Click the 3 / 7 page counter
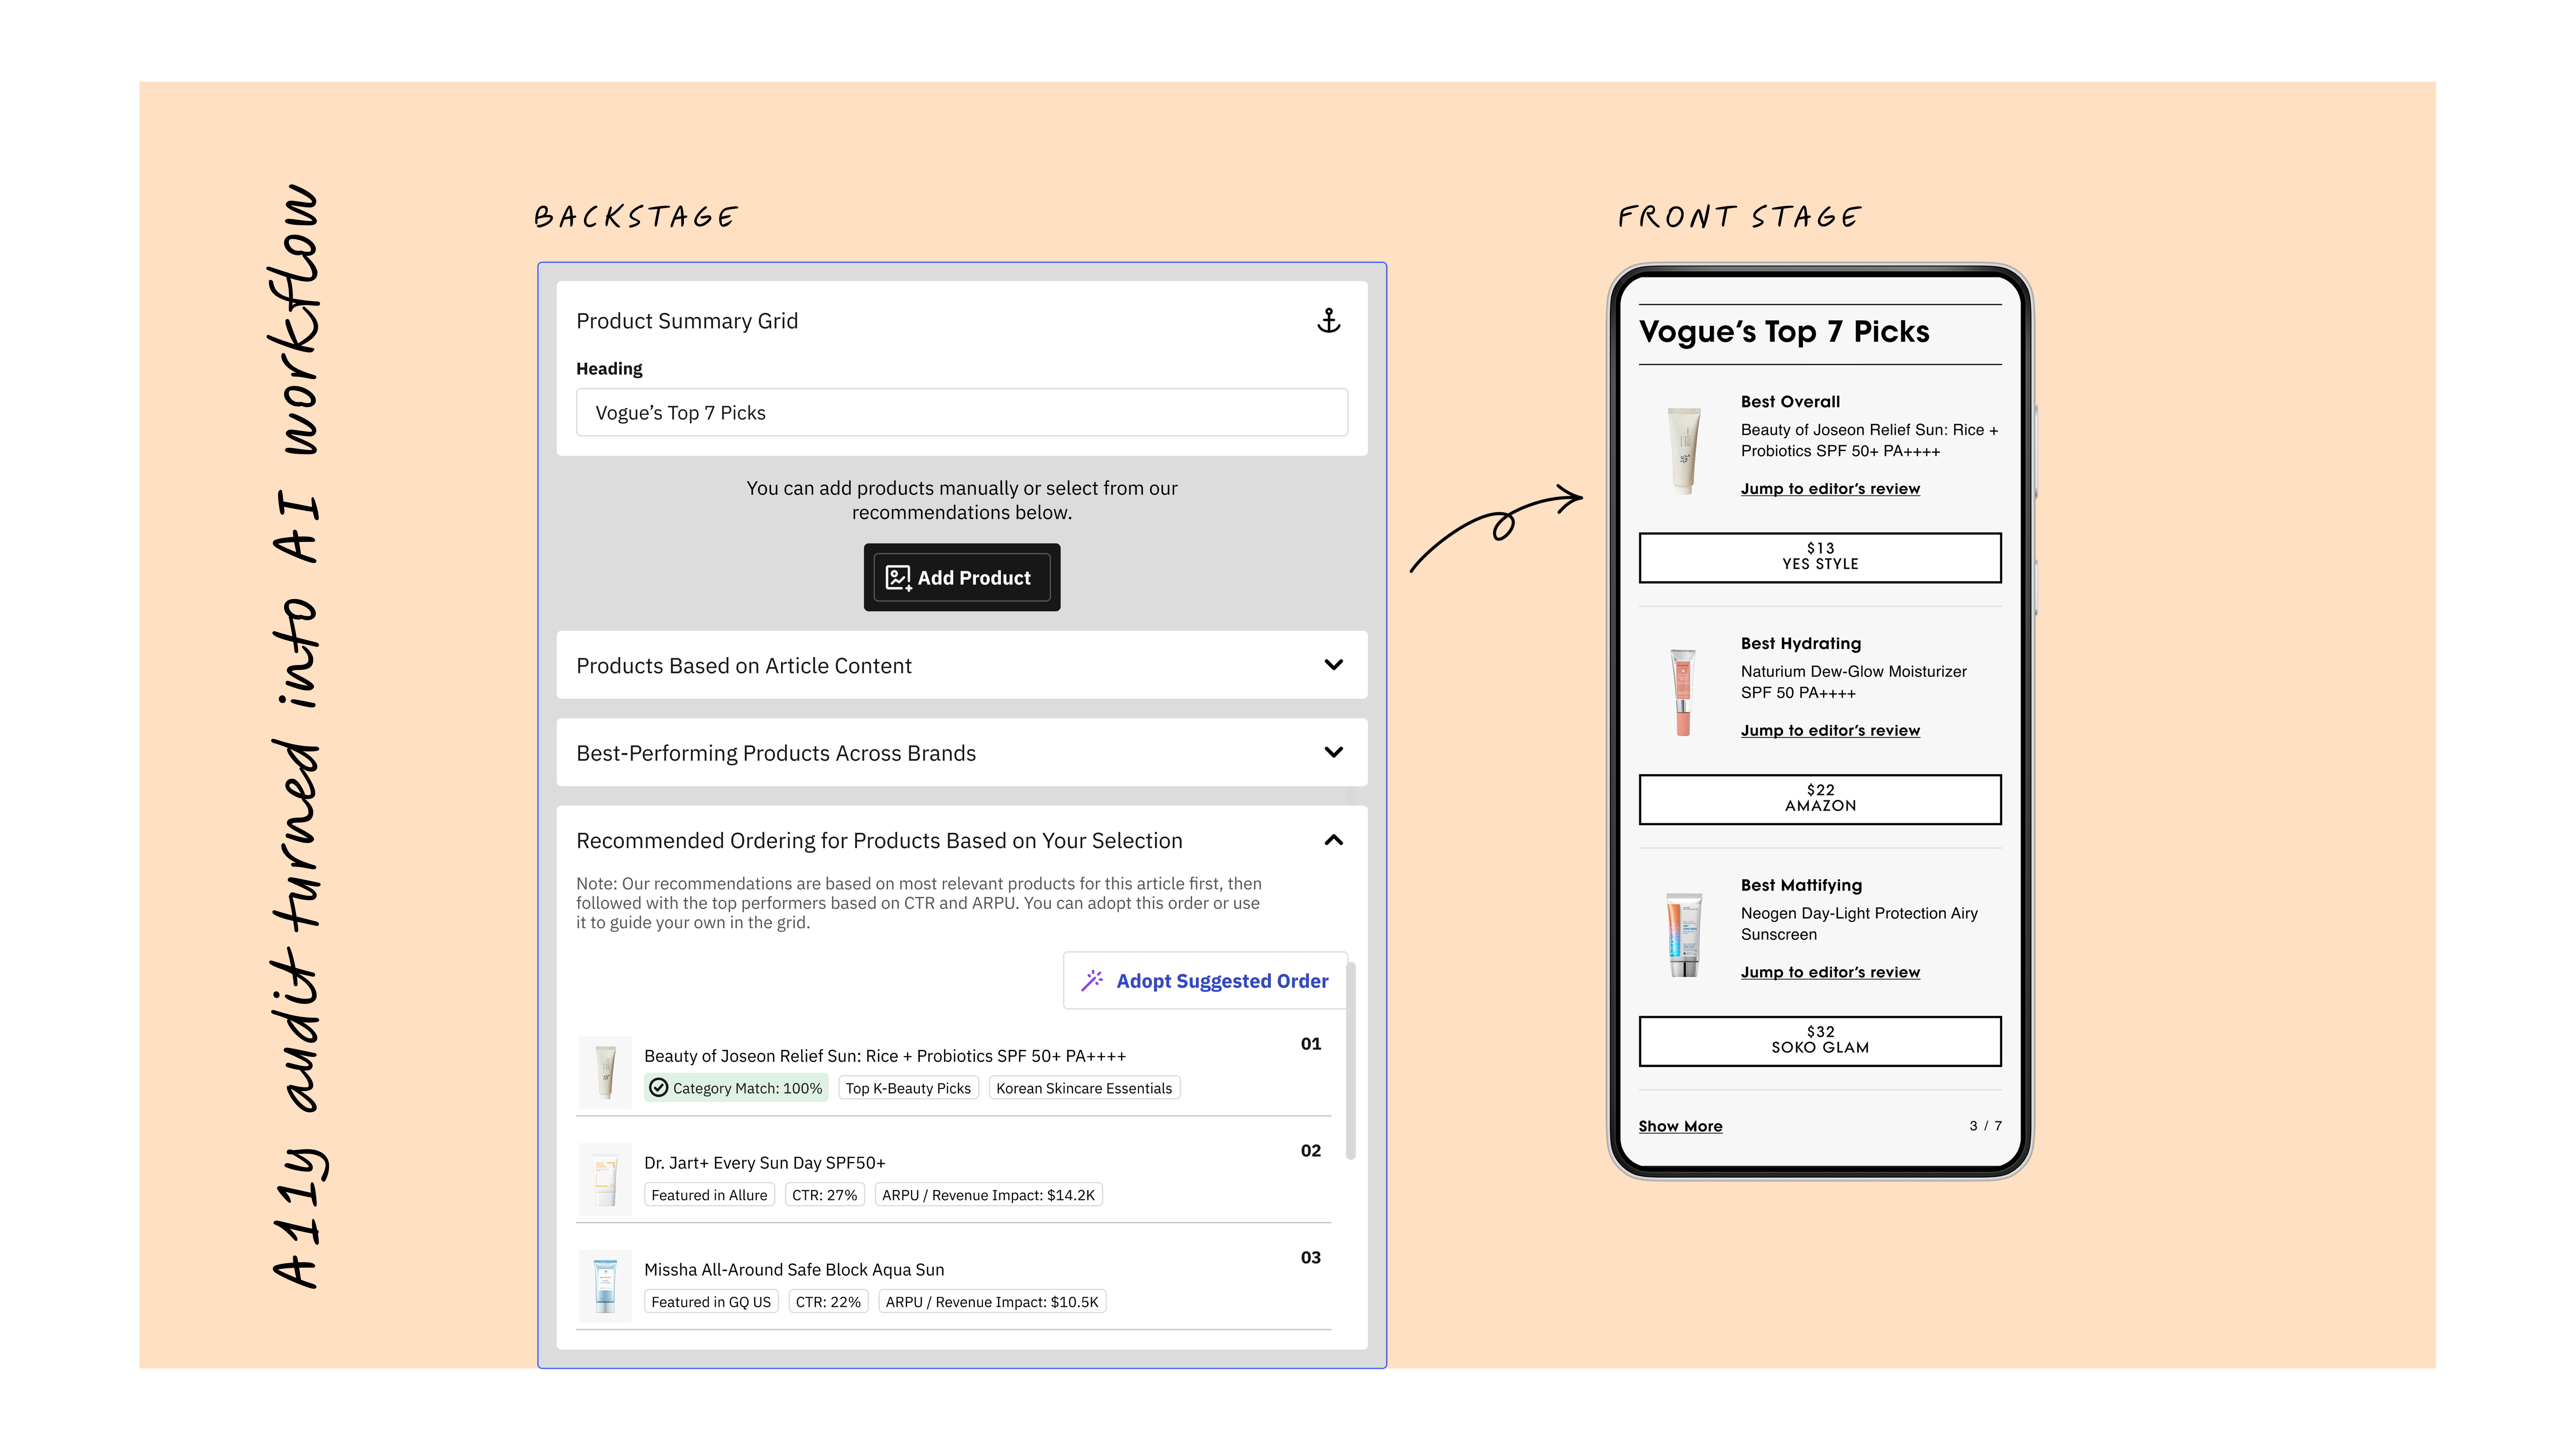 click(x=1986, y=1126)
